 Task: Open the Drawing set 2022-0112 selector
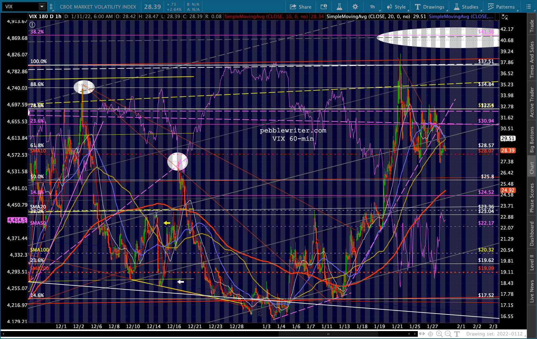click(496, 334)
